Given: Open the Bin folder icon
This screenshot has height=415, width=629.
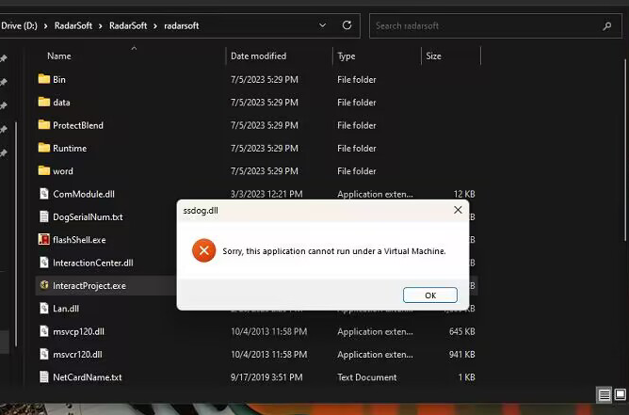Looking at the screenshot, I should pos(44,79).
